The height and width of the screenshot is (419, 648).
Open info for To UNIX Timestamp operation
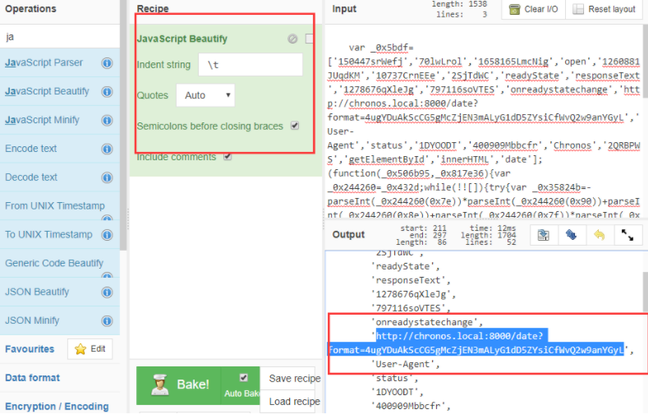point(107,235)
